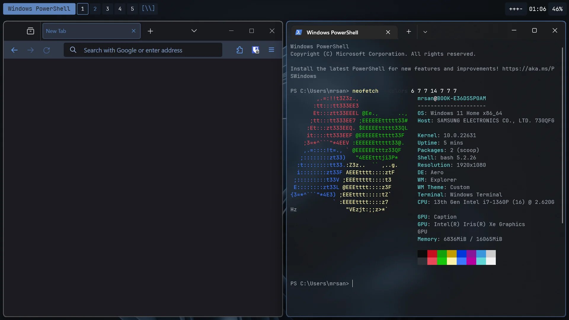Click the [\\] layout indicator in bar
Viewport: 569px width, 320px height.
click(x=148, y=9)
